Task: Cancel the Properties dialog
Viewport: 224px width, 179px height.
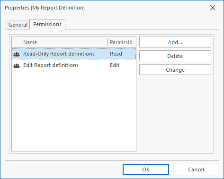Action: tap(196, 170)
